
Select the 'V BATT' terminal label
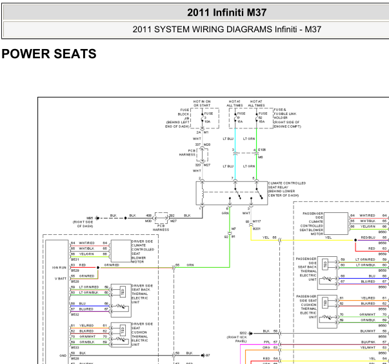click(x=61, y=279)
